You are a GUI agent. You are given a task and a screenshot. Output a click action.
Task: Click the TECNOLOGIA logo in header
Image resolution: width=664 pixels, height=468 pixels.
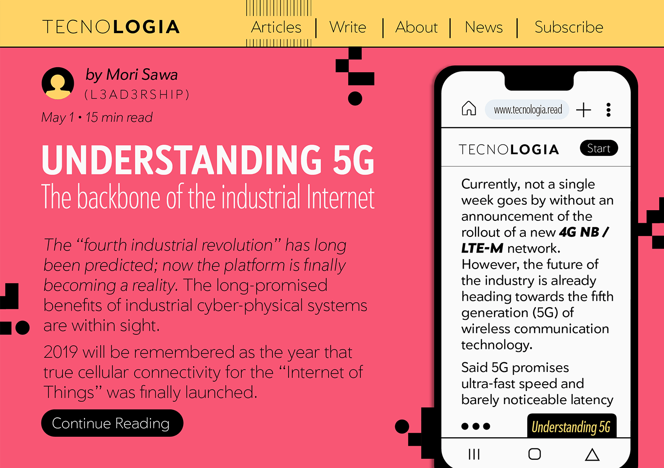111,27
